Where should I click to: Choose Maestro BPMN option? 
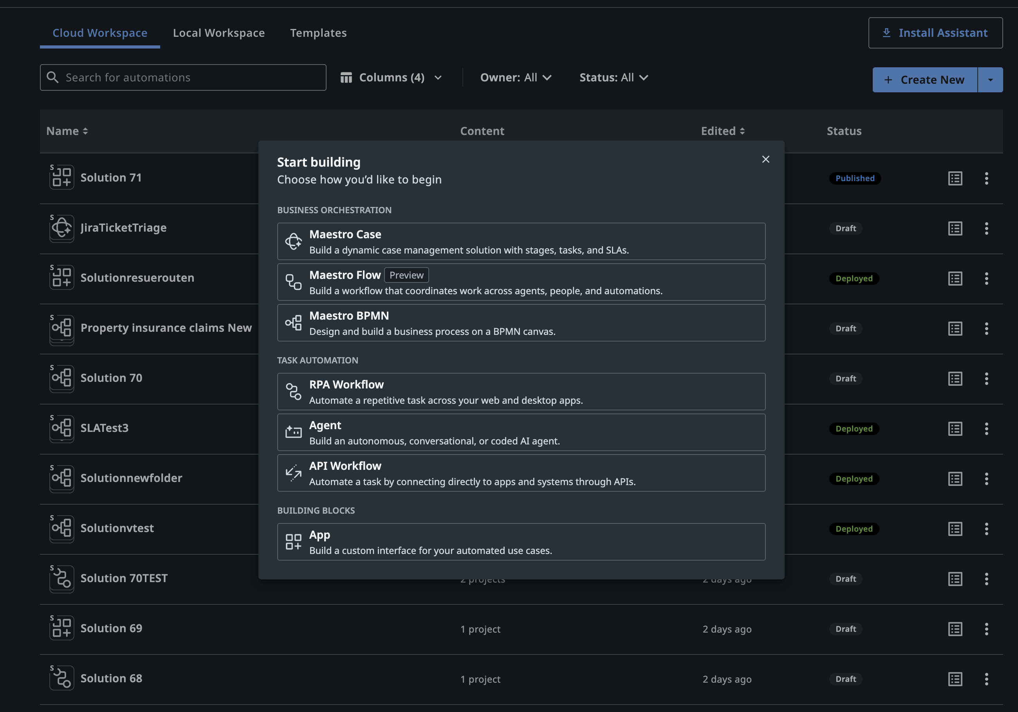click(522, 323)
